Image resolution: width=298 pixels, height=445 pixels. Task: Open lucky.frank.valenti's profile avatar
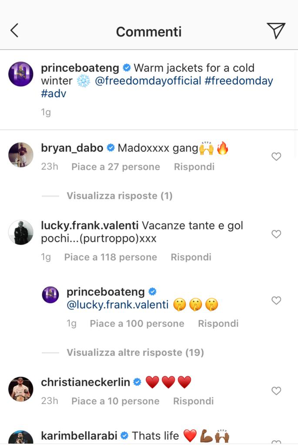tap(21, 232)
